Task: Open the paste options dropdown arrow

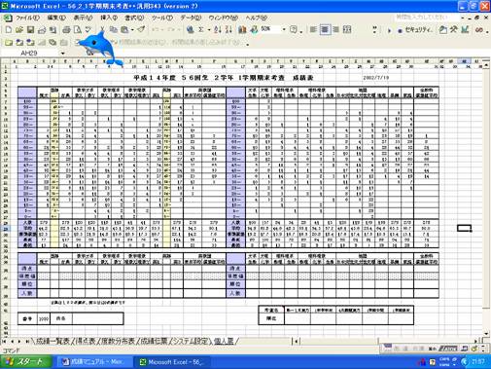Action: point(133,30)
